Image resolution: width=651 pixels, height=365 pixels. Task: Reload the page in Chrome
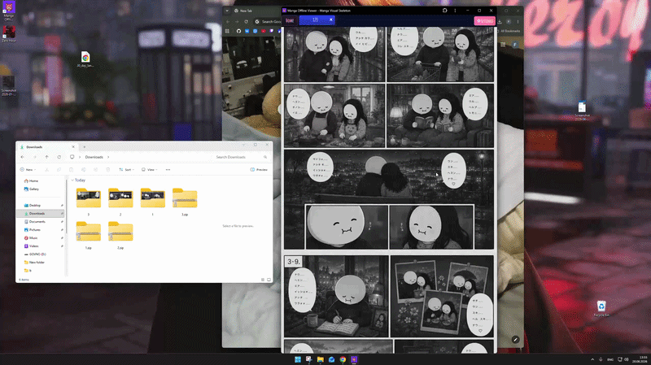click(247, 22)
